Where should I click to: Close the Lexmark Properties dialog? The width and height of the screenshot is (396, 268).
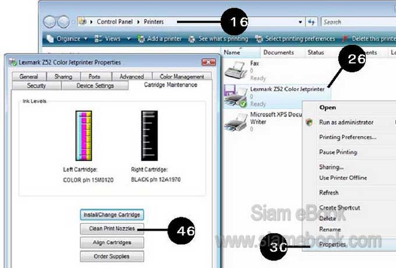tap(208, 62)
